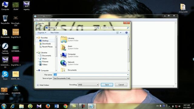Click the Cancel button
The image size is (194, 109).
pyautogui.click(x=121, y=85)
